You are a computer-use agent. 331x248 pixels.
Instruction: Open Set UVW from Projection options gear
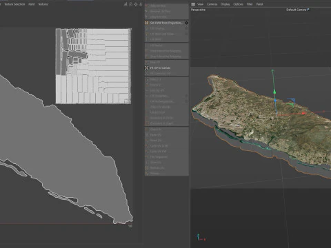click(x=186, y=23)
